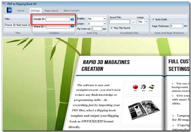Open the info icon next to Share ID
Screen dimensions: 191x132
72,26
